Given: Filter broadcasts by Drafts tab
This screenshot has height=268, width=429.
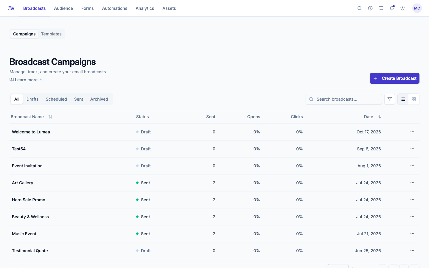Looking at the screenshot, I should tap(32, 99).
